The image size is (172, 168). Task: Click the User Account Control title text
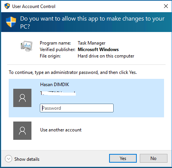click(x=34, y=6)
